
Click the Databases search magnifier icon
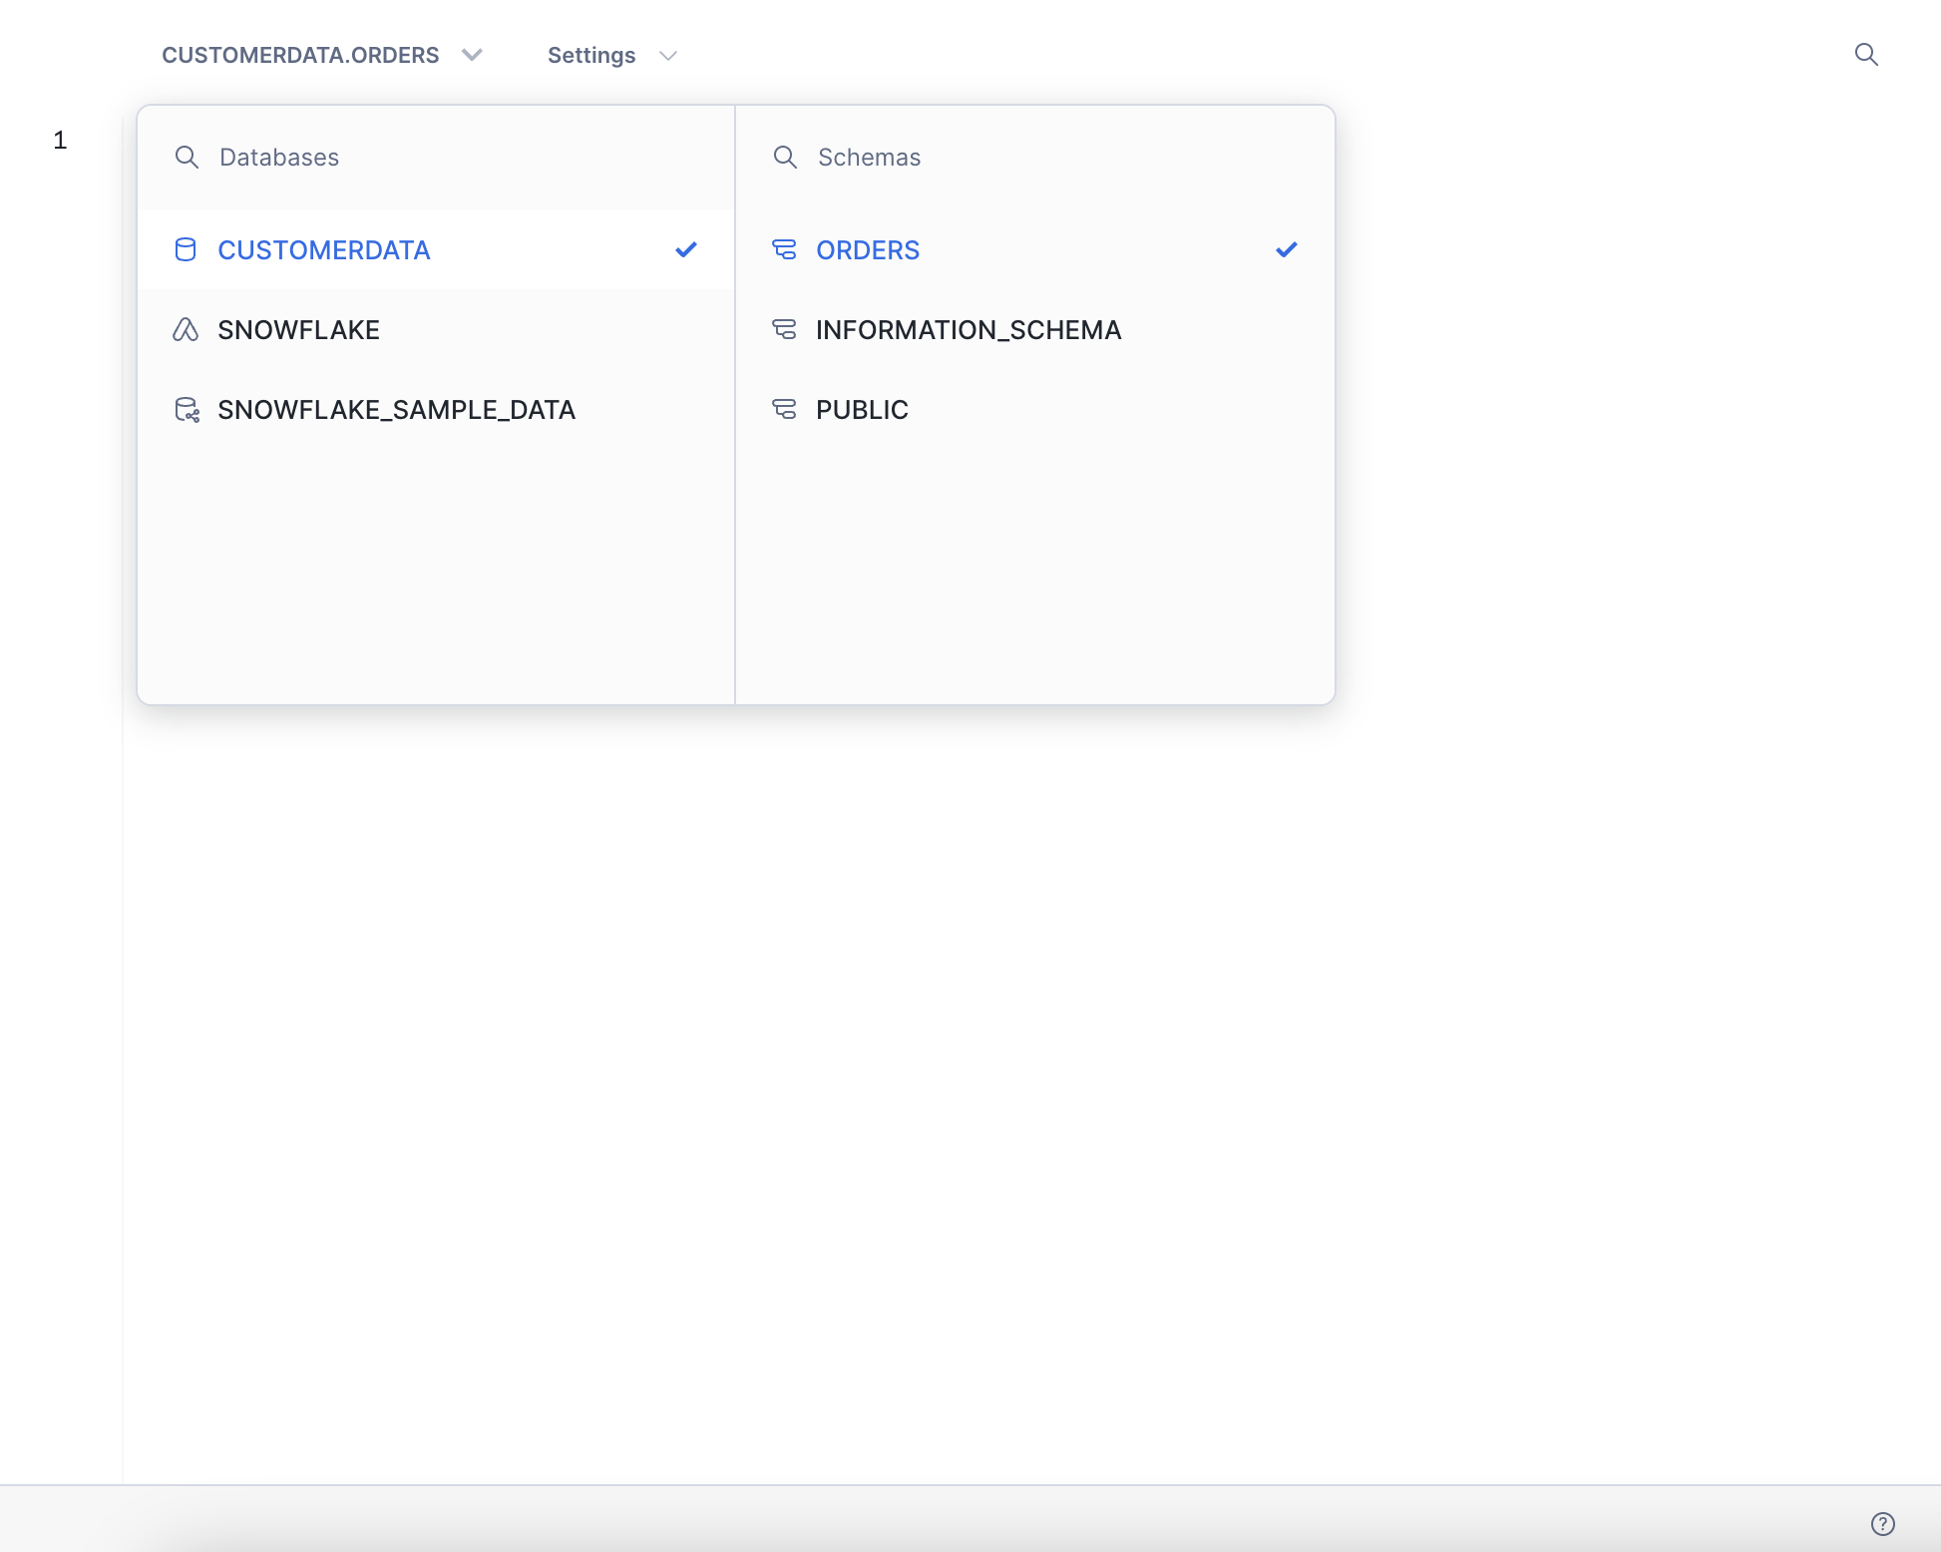[187, 158]
